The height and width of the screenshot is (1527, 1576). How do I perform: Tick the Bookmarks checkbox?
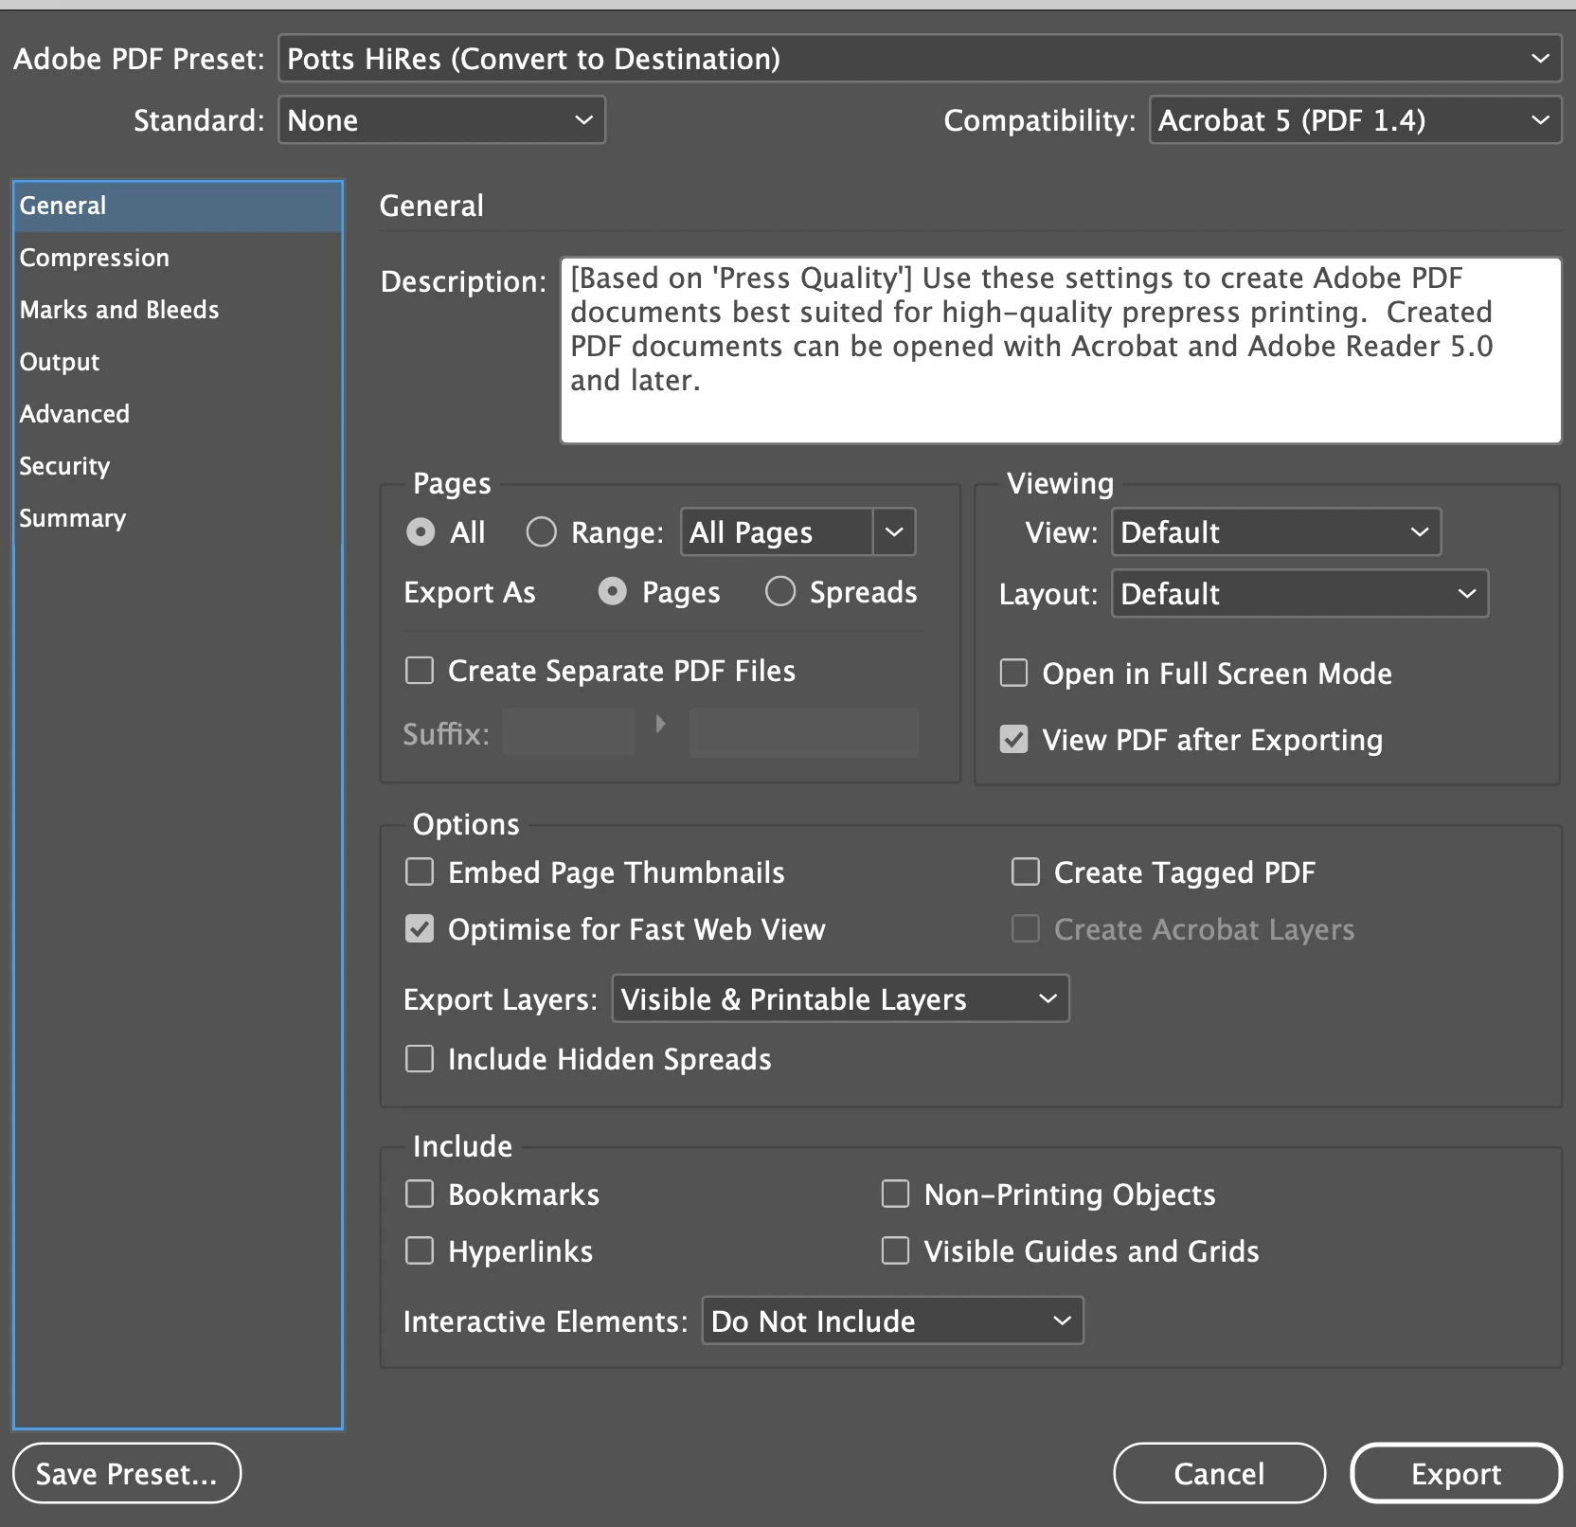pyautogui.click(x=420, y=1195)
